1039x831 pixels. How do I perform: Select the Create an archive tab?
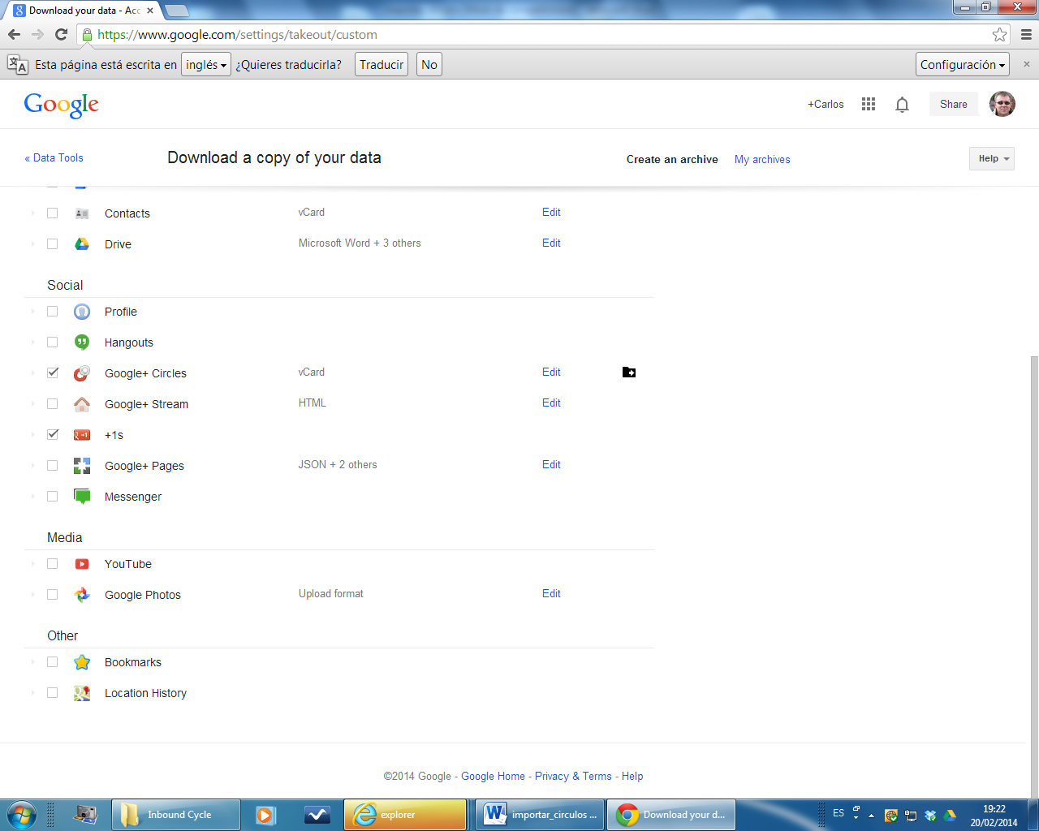tap(672, 160)
